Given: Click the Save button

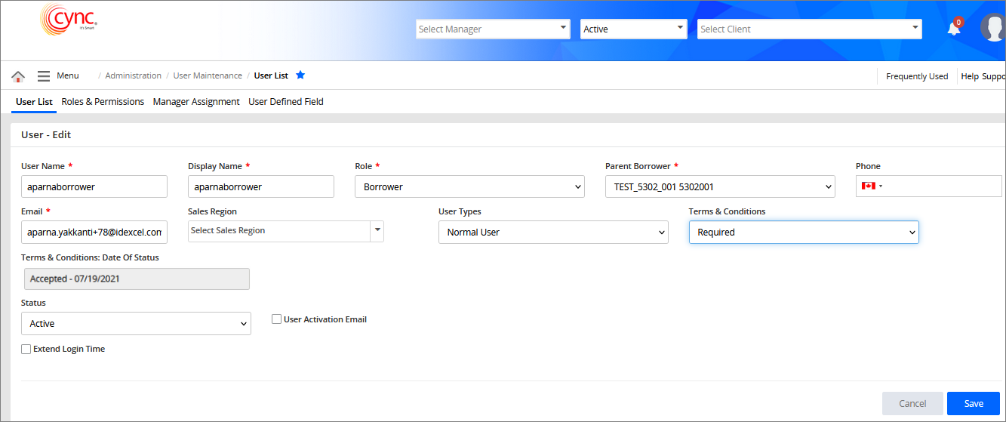Looking at the screenshot, I should 973,403.
